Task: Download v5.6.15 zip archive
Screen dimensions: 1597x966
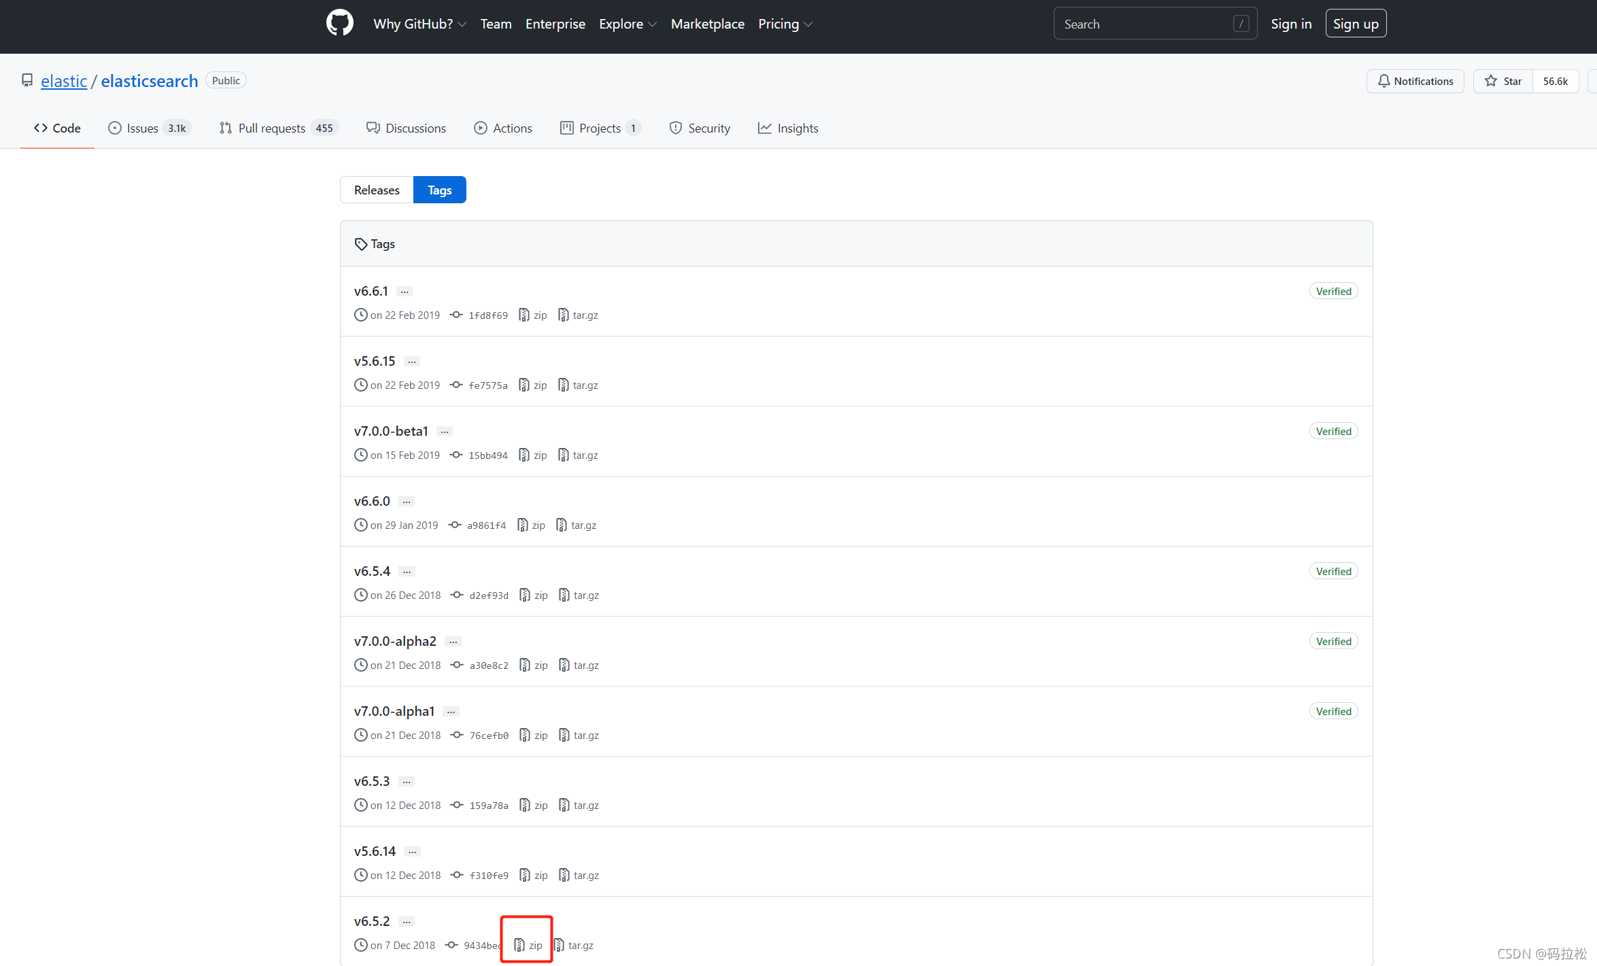Action: point(533,385)
